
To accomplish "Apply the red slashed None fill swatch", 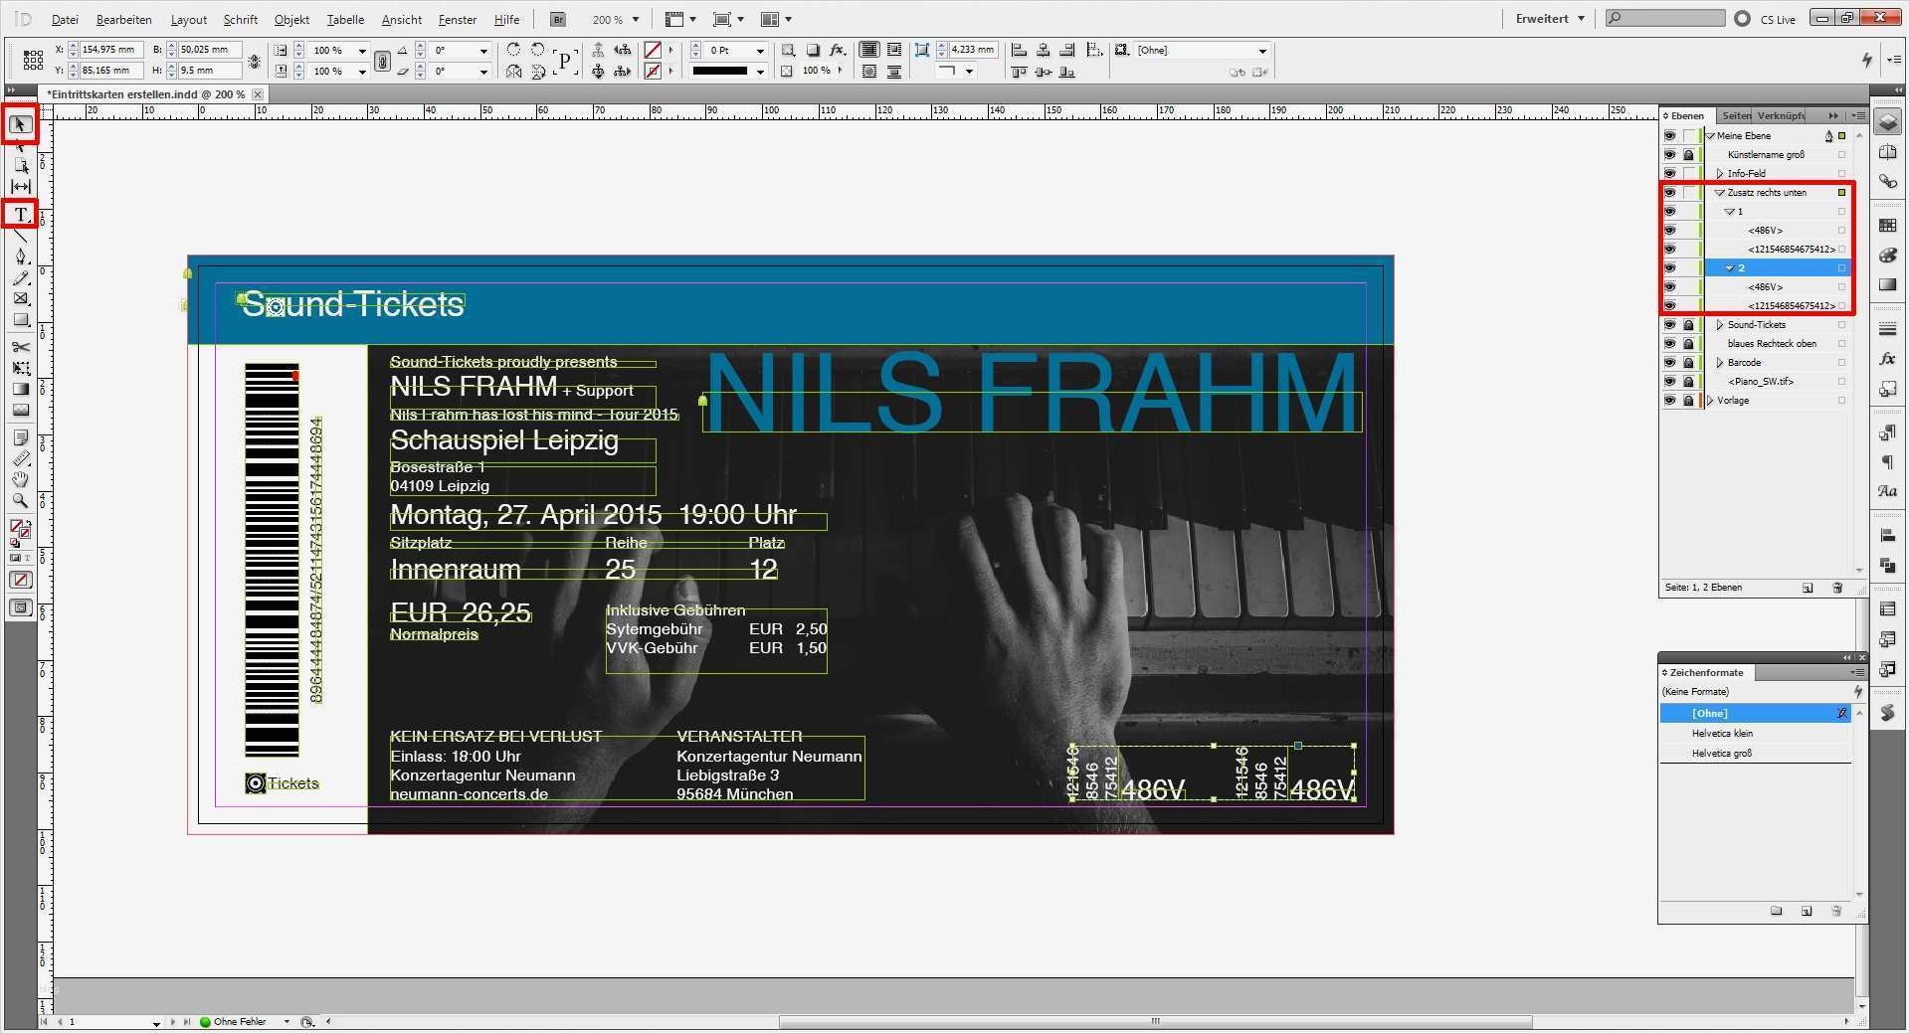I will [20, 580].
